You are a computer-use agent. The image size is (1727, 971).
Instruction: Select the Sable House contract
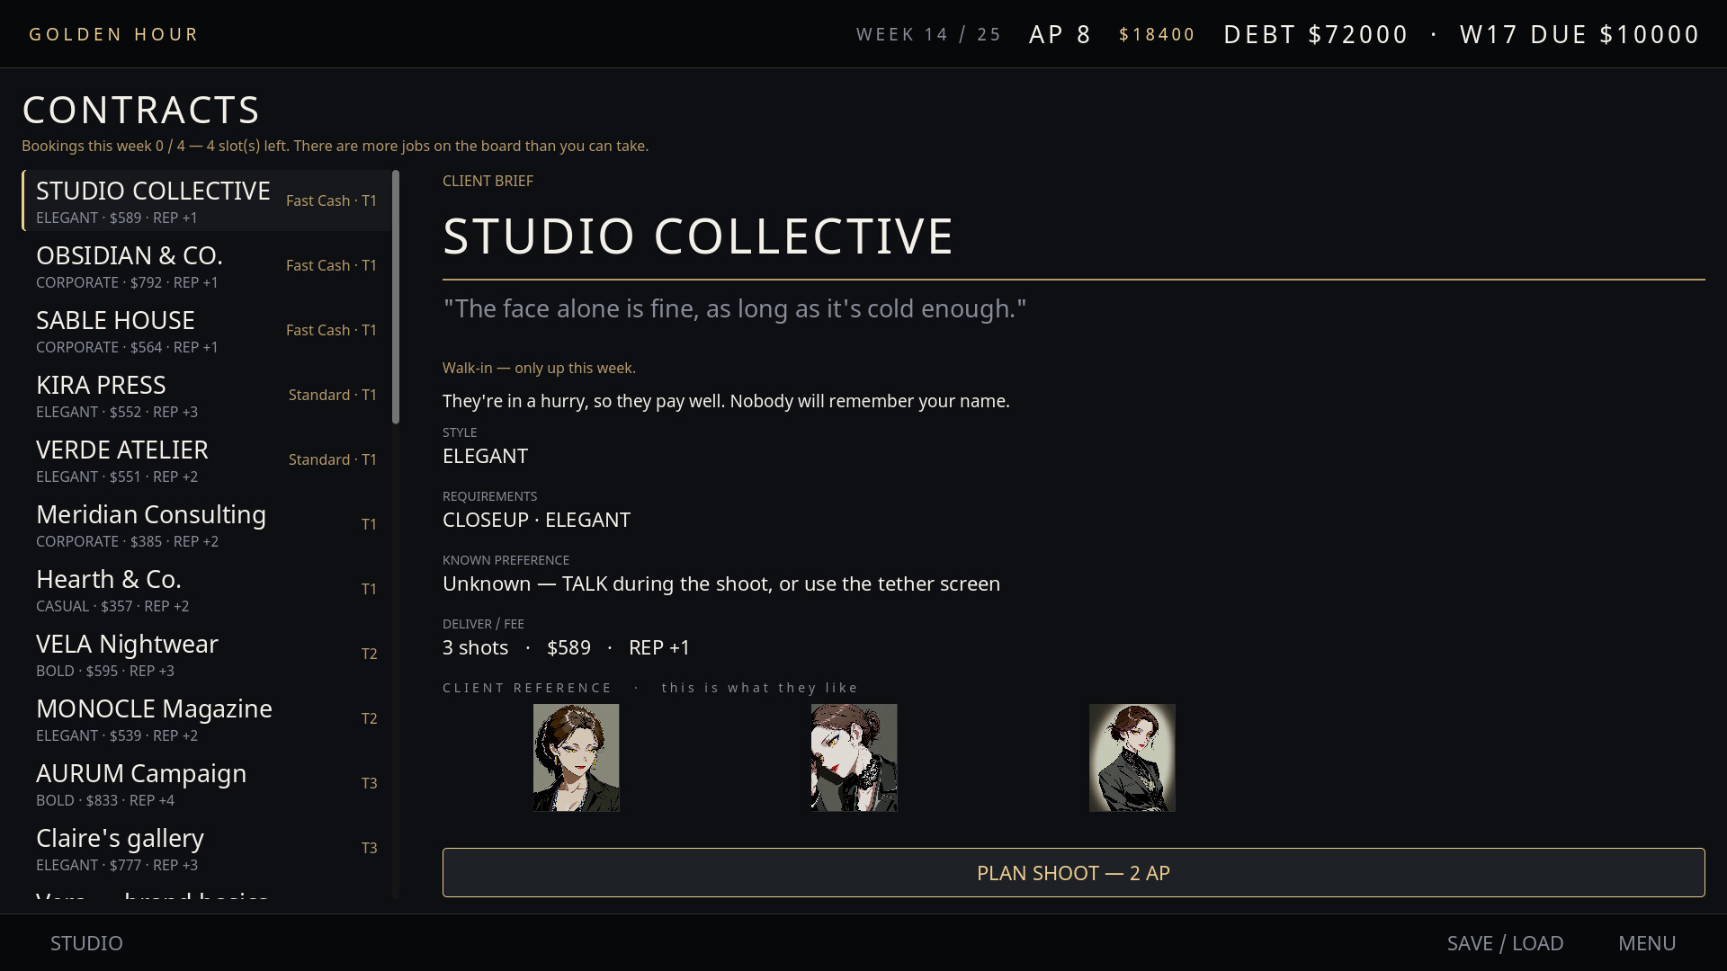tap(207, 330)
